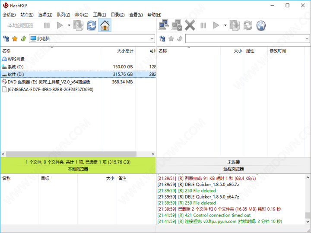Screen dimensions: 311x233
Task: Refresh the local browser listing
Action: point(92,25)
